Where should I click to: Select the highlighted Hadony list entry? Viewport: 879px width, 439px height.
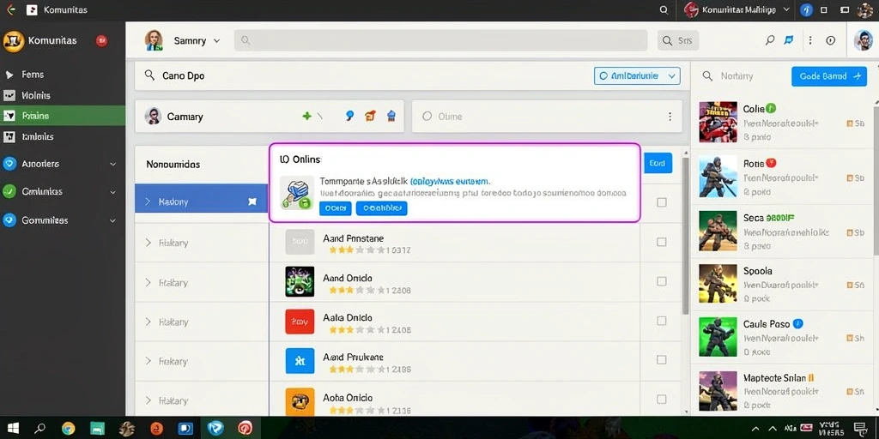(x=201, y=201)
